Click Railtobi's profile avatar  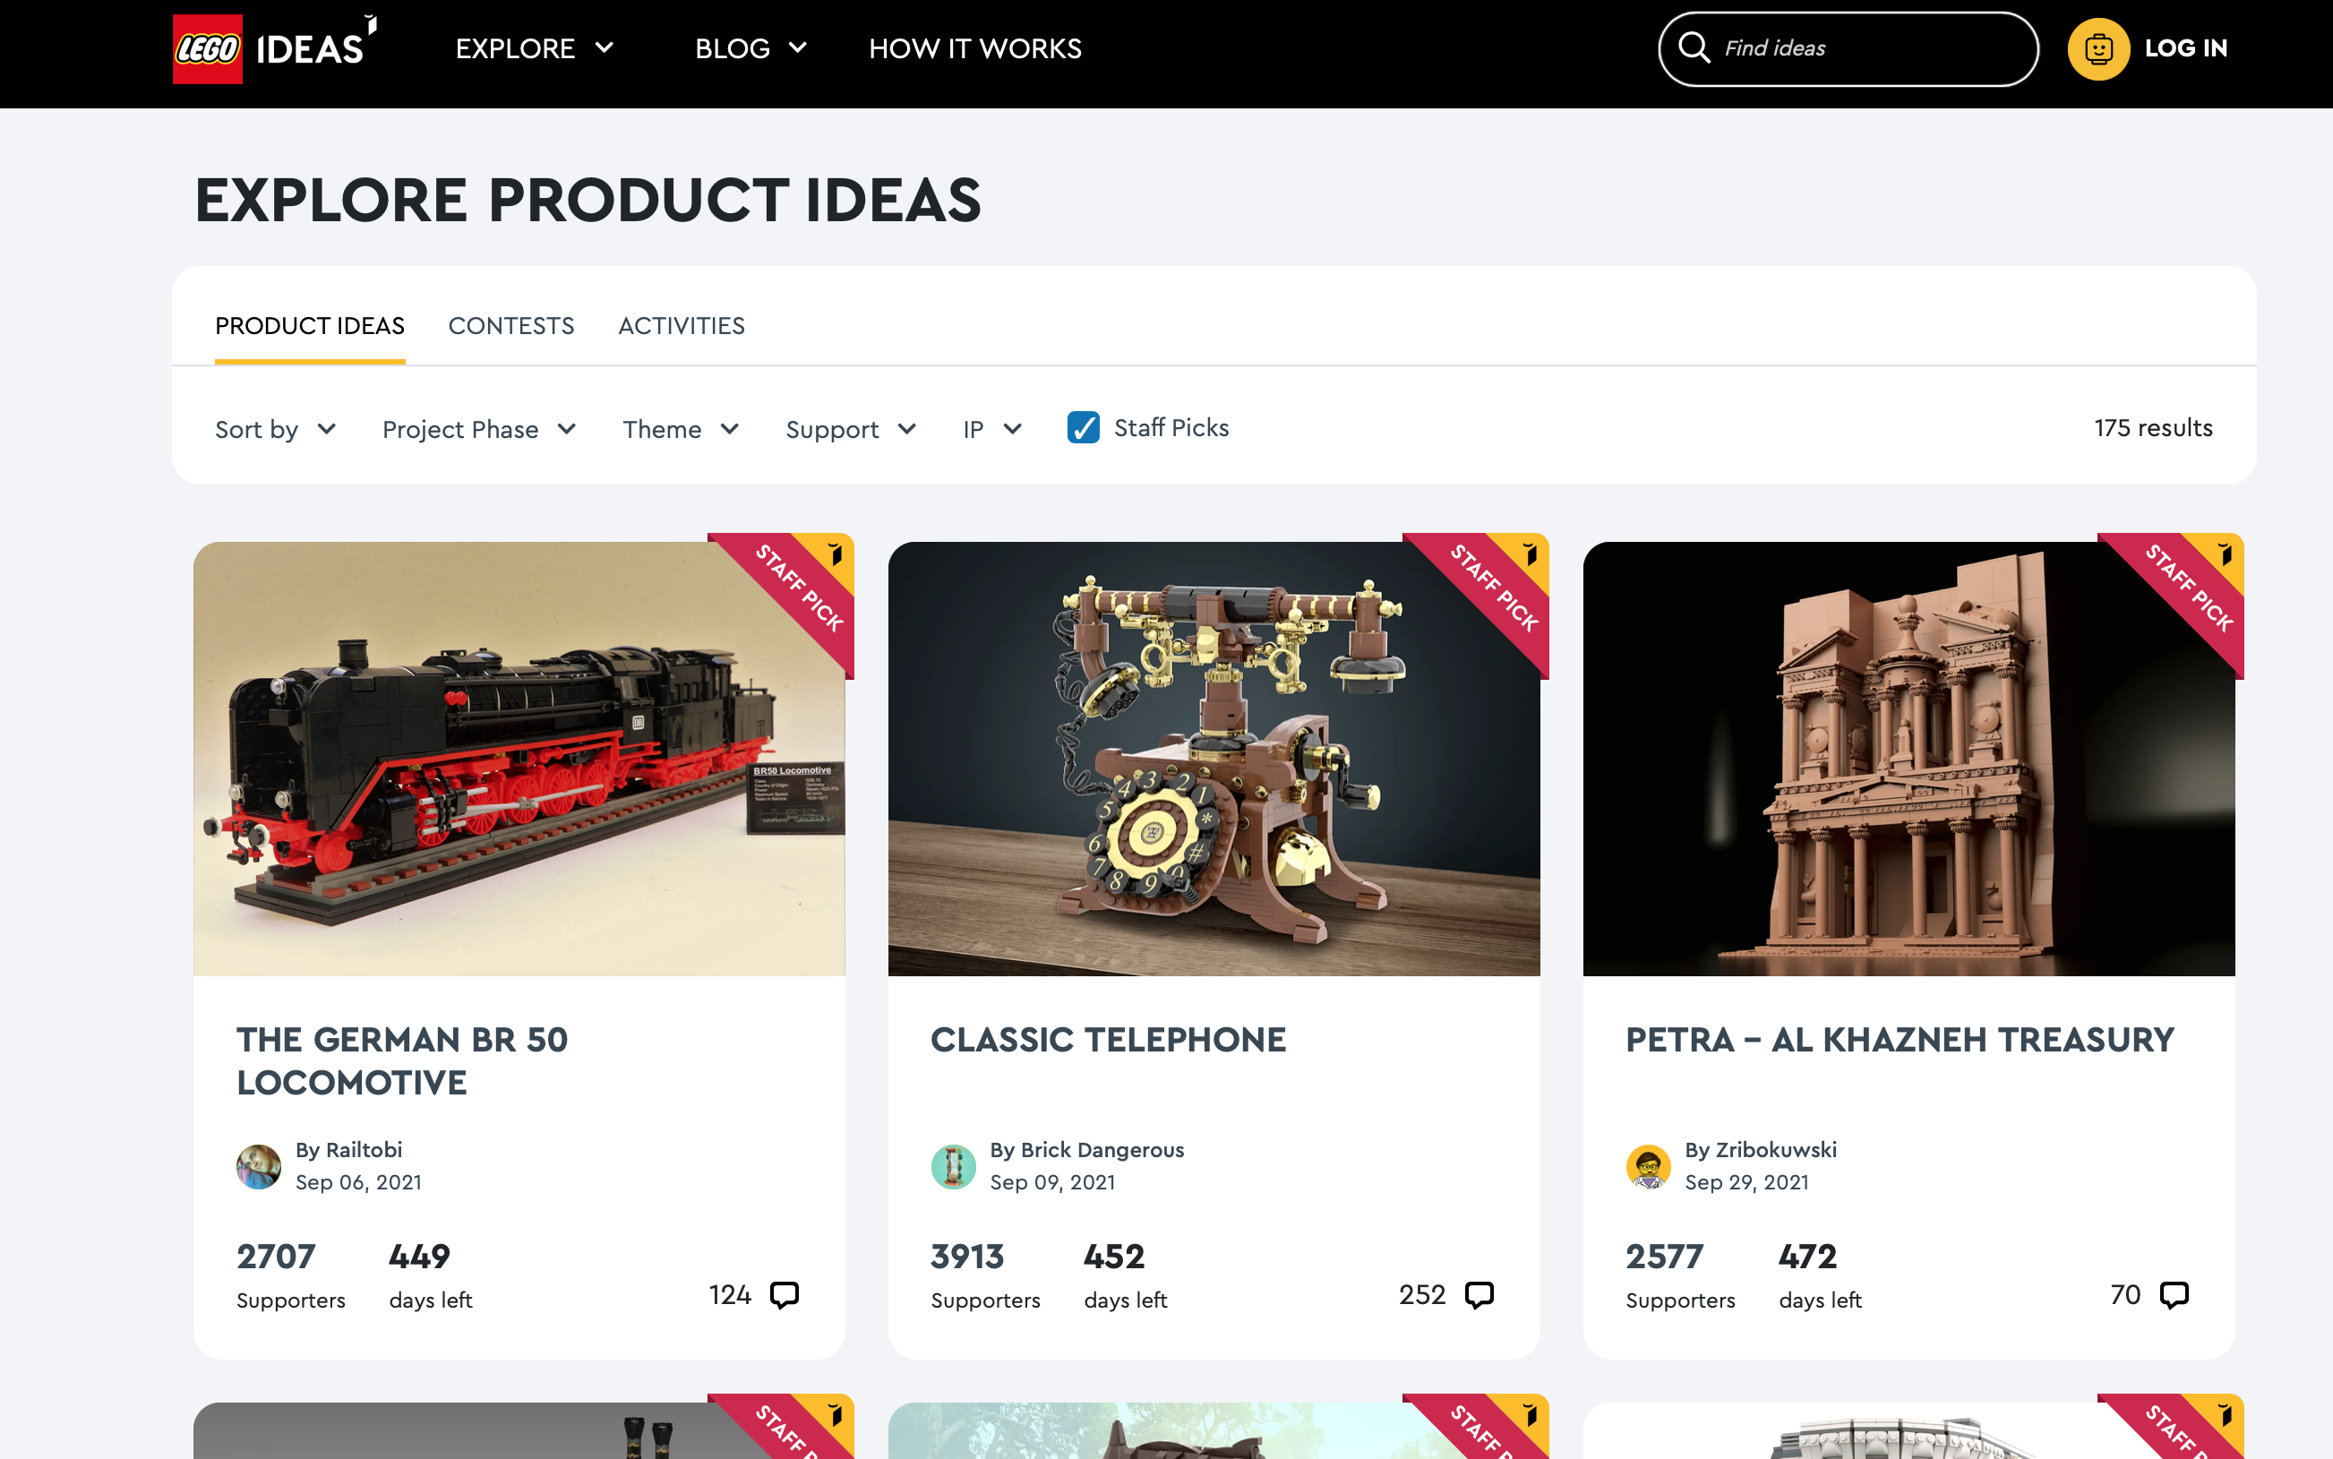click(x=259, y=1165)
